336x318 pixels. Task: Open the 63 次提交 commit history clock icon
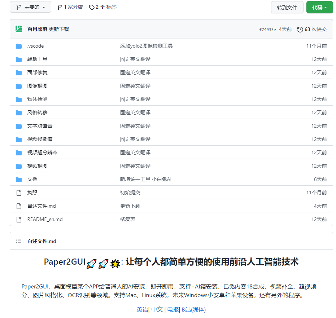pos(299,29)
